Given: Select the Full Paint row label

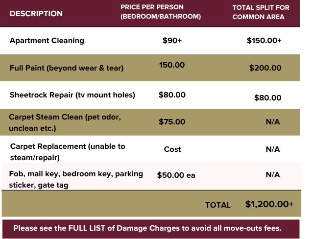Looking at the screenshot, I should coord(67,68).
